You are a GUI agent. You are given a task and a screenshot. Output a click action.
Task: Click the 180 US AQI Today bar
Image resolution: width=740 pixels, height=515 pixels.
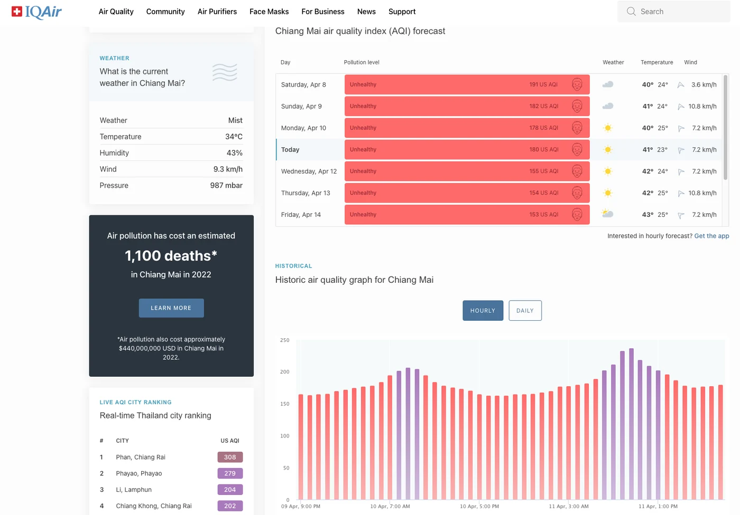point(467,149)
